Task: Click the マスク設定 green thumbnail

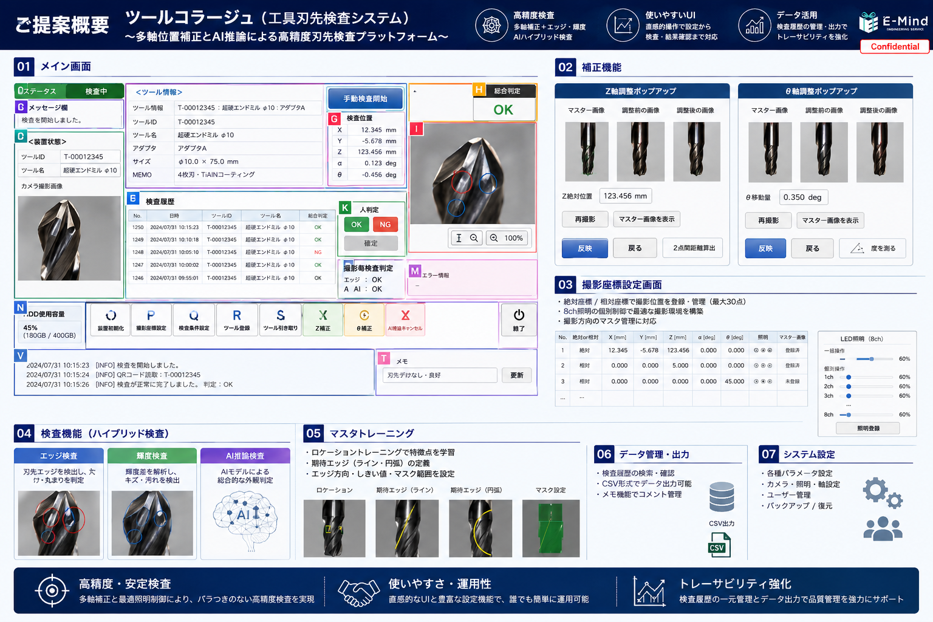Action: [551, 528]
